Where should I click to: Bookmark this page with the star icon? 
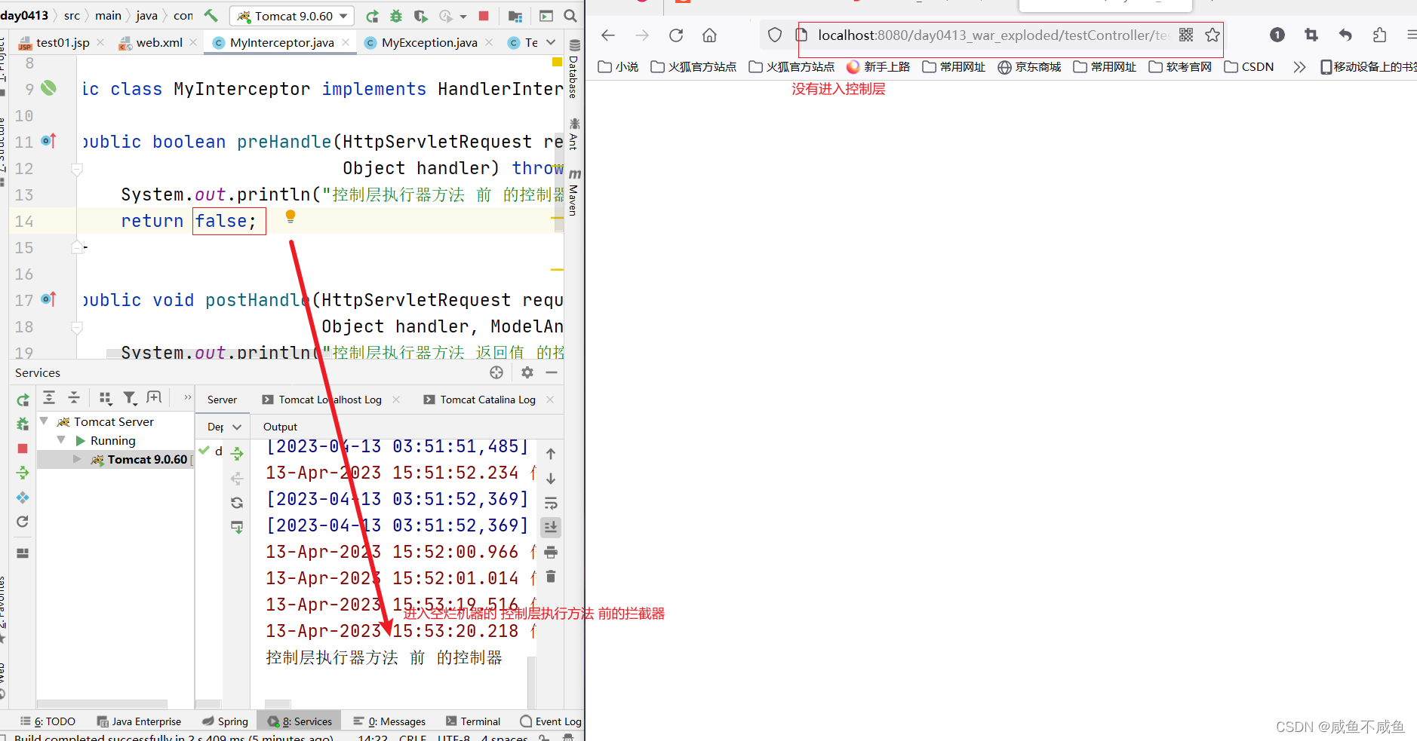tap(1213, 35)
